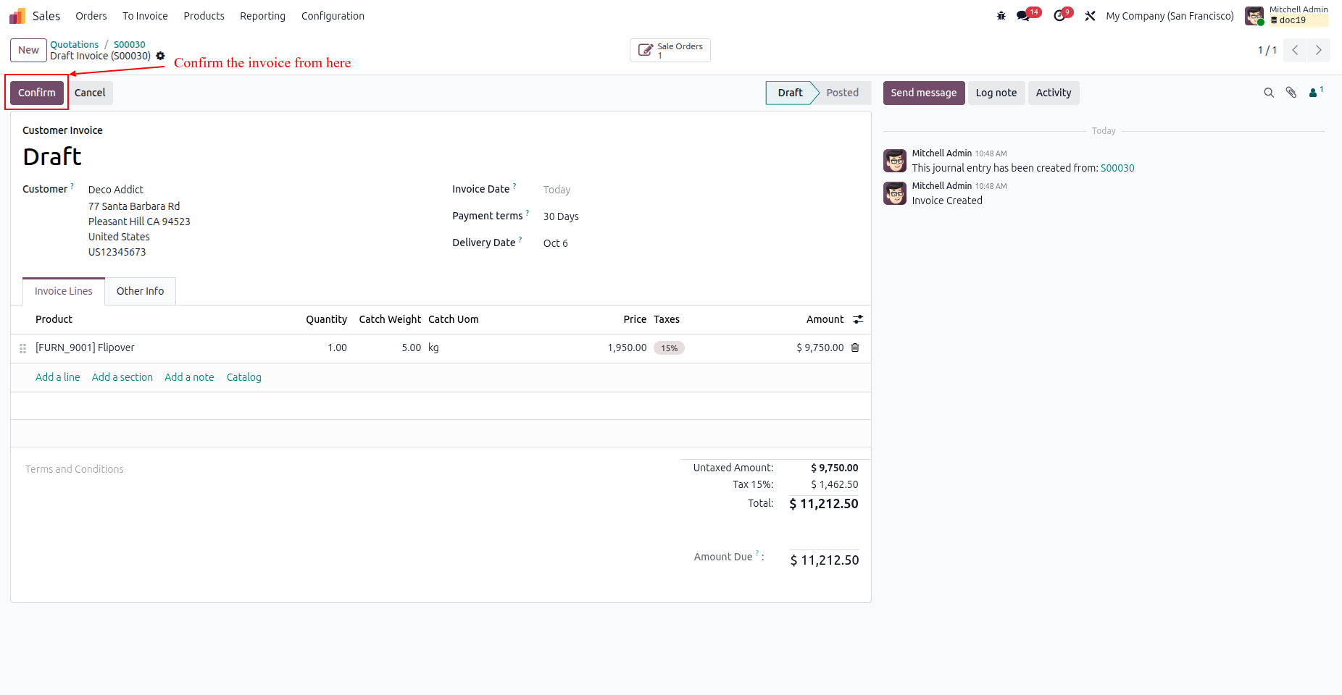This screenshot has height=695, width=1342.
Task: Sort by Product column header
Action: (54, 319)
